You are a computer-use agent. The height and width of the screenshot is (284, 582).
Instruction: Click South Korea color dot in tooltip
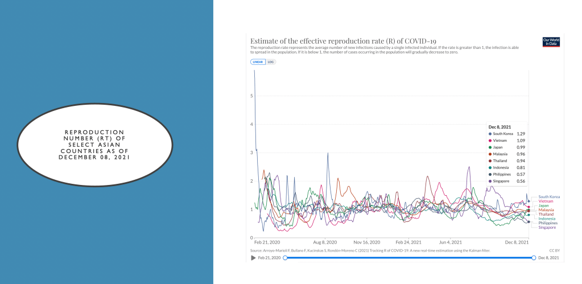490,134
